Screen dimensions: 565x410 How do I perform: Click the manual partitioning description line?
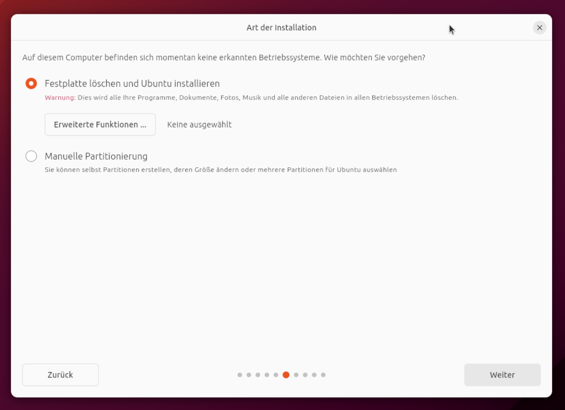tap(221, 170)
